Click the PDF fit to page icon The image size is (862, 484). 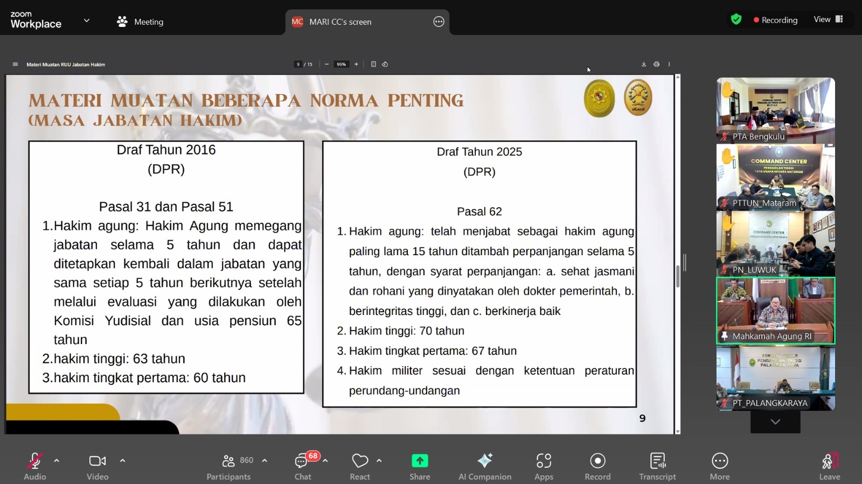pos(373,64)
